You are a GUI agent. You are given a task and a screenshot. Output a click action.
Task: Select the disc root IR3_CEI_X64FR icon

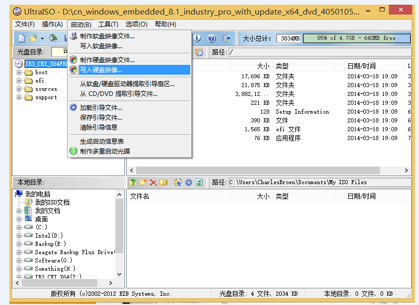(18, 64)
